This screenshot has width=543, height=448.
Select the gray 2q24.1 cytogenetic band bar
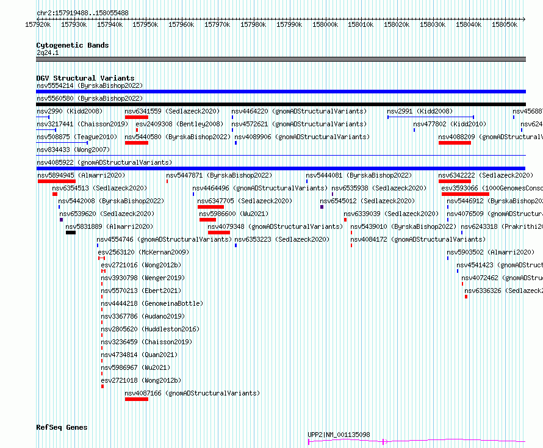tap(281, 59)
